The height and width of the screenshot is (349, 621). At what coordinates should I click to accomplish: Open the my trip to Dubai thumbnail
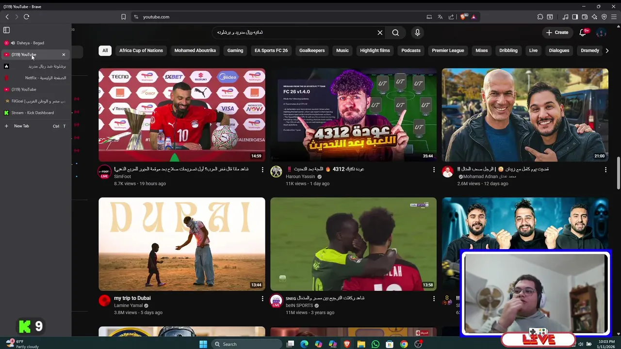[x=182, y=244]
